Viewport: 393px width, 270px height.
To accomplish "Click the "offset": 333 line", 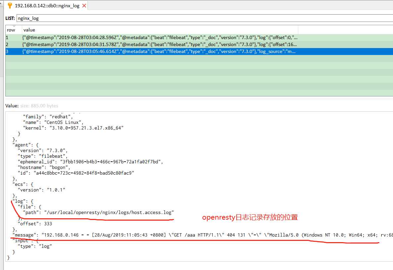I will [x=35, y=224].
